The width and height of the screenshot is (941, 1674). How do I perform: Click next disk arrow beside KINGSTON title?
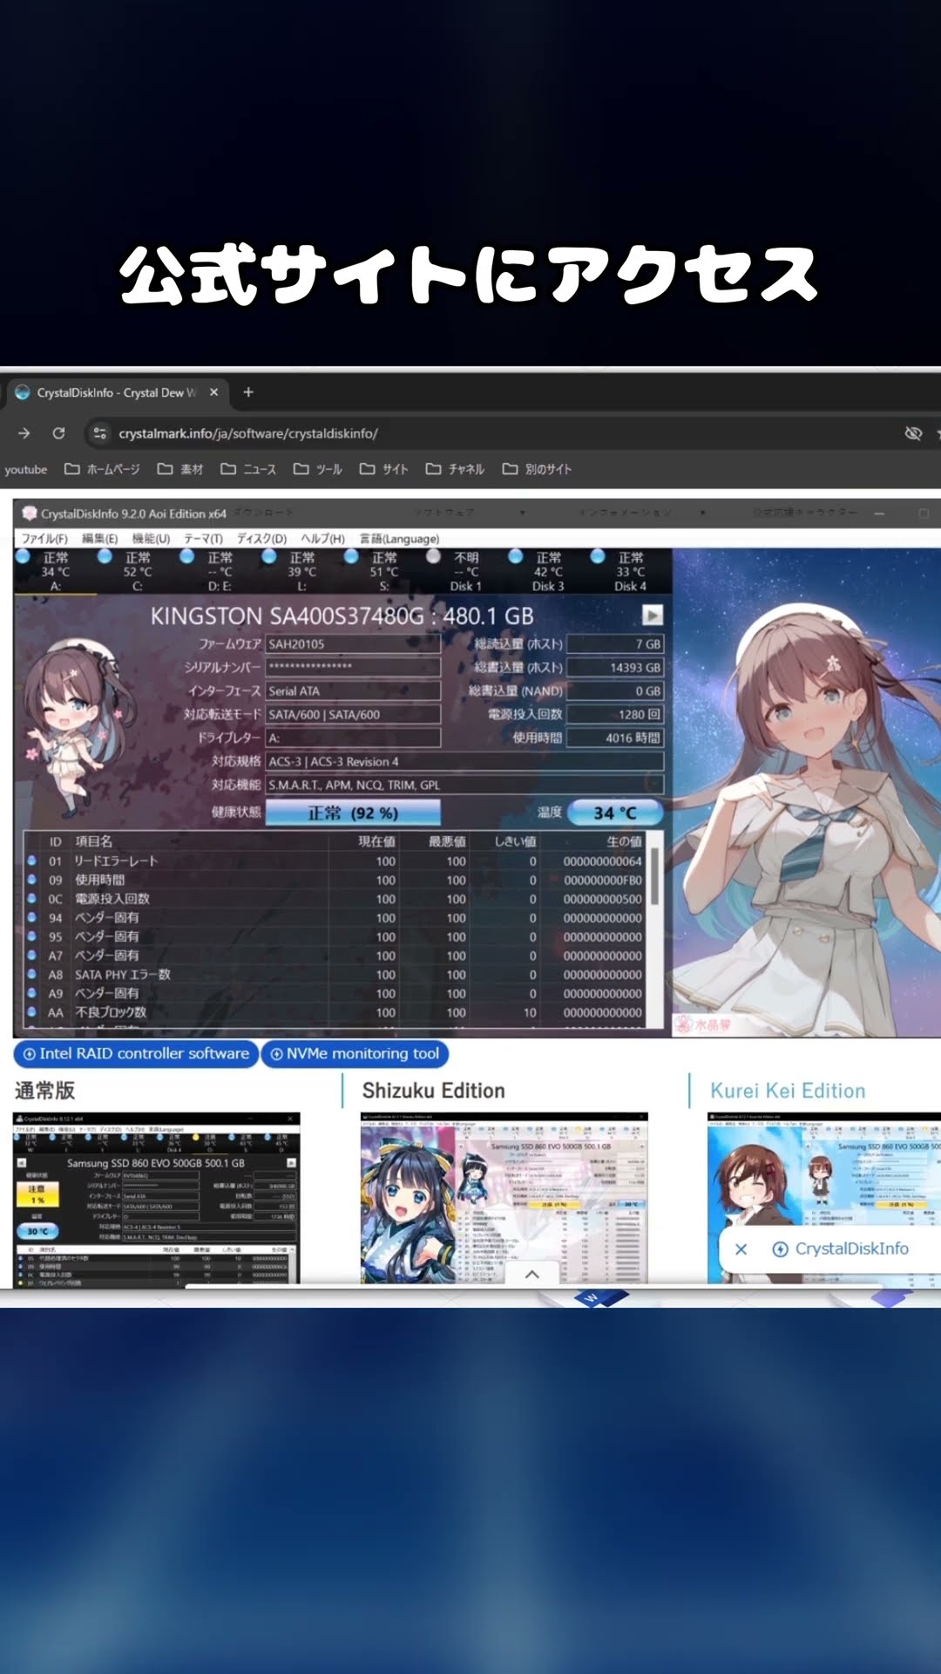pos(652,615)
